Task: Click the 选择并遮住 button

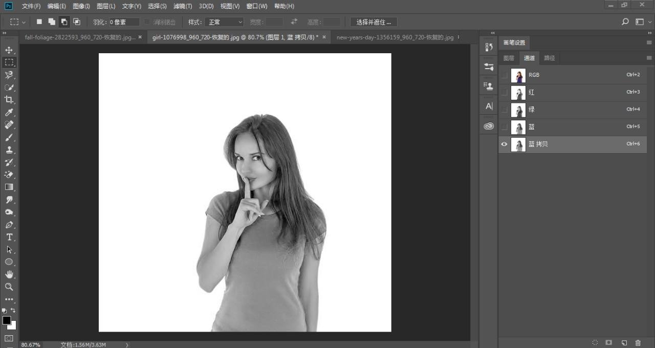Action: [374, 22]
